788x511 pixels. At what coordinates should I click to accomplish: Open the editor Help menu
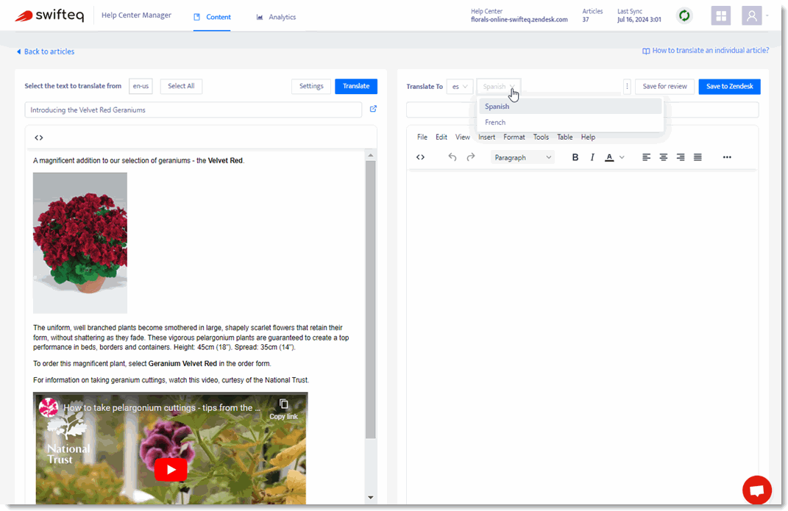click(588, 137)
